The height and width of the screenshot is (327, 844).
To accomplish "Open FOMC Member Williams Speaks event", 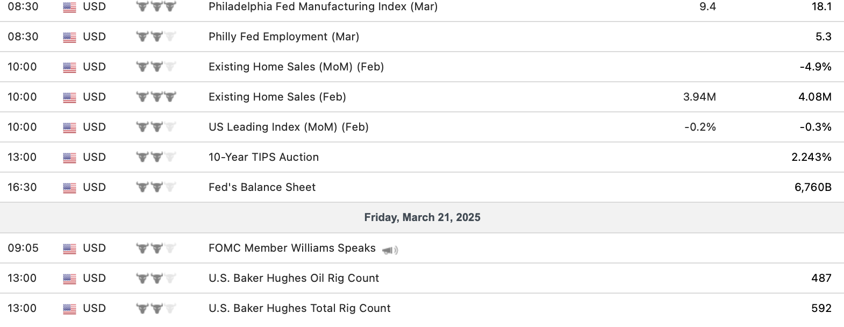I will [x=292, y=248].
